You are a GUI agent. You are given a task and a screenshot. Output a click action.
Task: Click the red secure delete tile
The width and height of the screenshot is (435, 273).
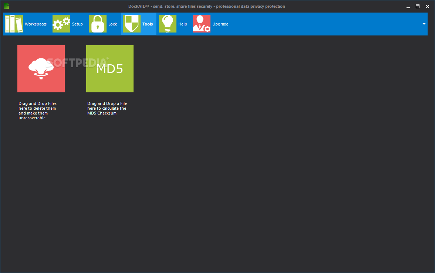coord(41,69)
